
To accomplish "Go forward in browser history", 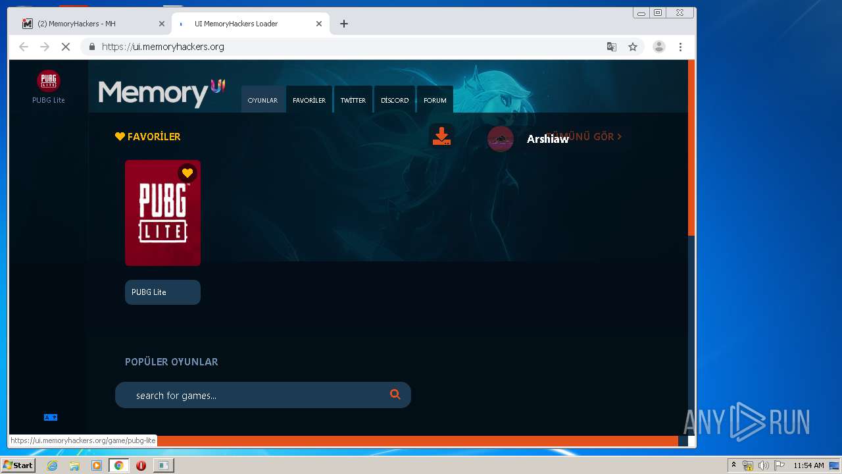I will (45, 47).
